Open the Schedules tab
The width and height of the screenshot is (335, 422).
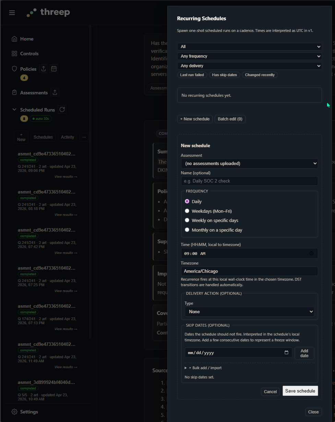(43, 137)
